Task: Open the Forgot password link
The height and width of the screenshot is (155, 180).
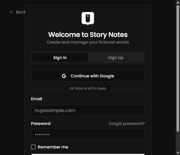Action: [x=127, y=123]
